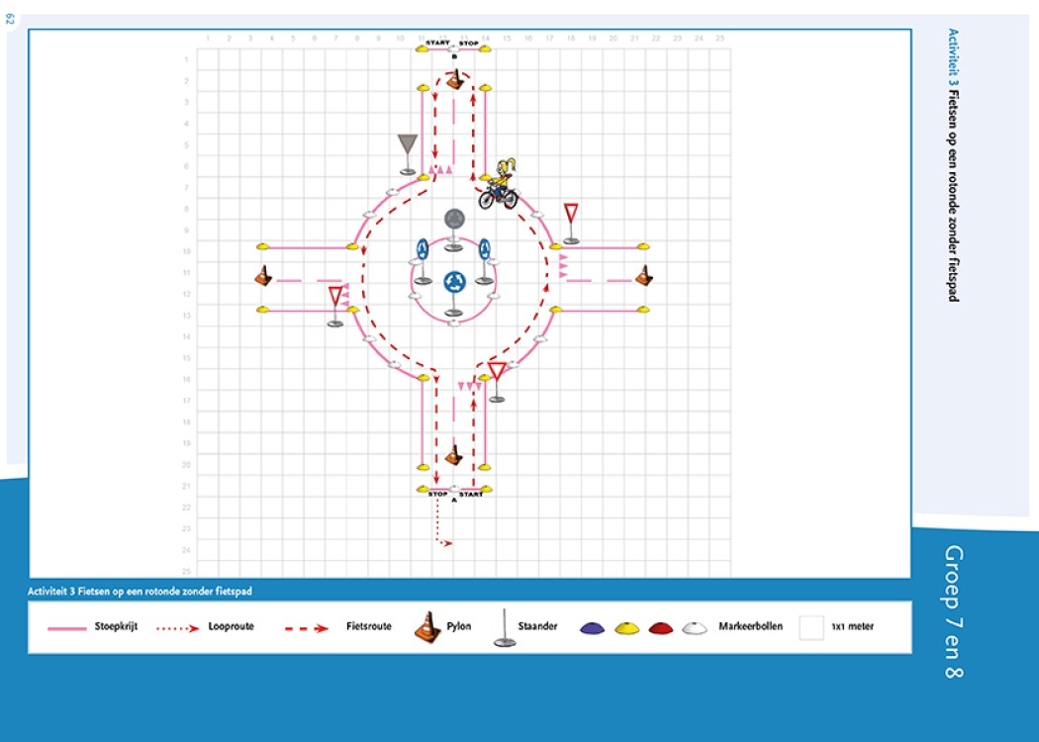
Task: Click the START label at the bottom road
Action: point(470,495)
